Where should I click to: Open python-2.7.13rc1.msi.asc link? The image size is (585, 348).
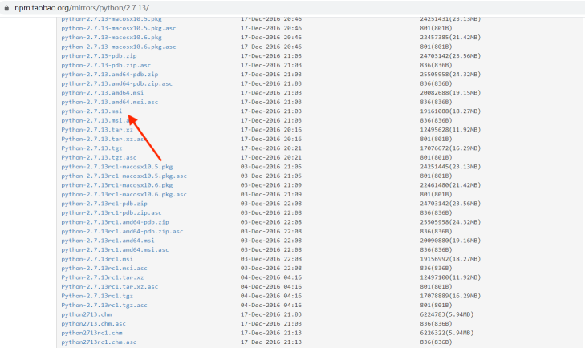(104, 268)
